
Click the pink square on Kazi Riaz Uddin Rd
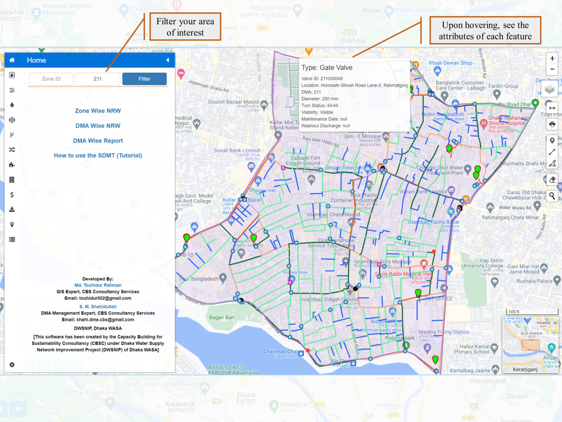(283, 168)
